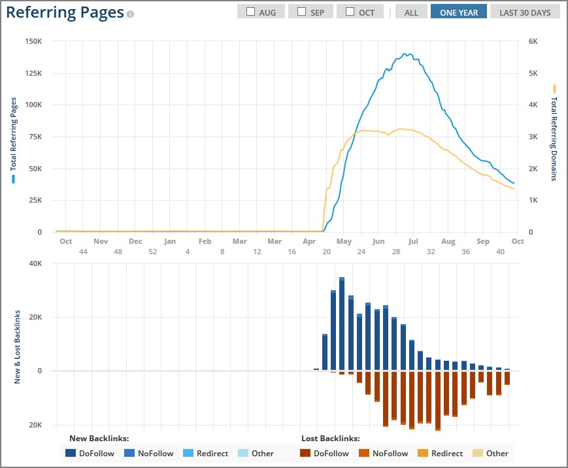This screenshot has height=468, width=568.
Task: Click the Jun label on the x-axis
Action: [x=378, y=241]
